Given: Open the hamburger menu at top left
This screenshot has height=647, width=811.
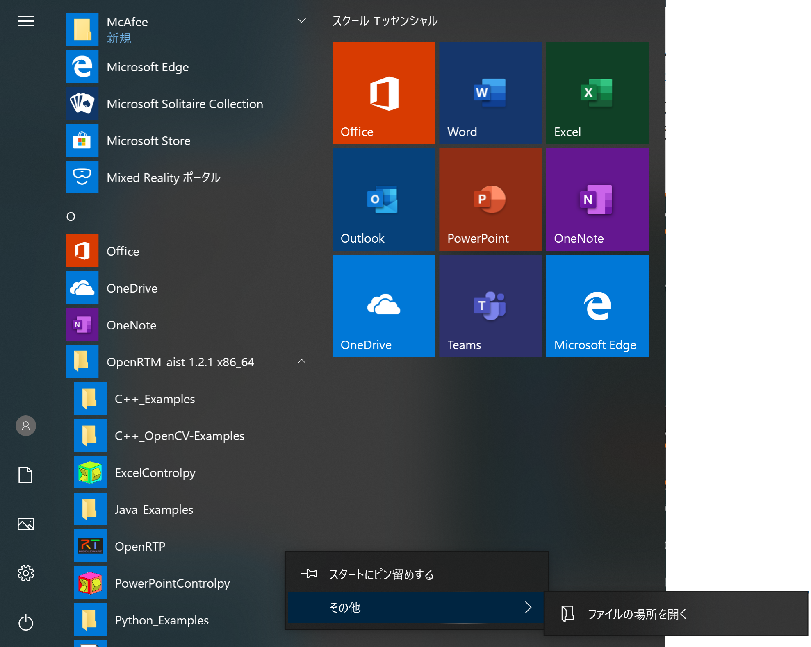Looking at the screenshot, I should coord(26,21).
